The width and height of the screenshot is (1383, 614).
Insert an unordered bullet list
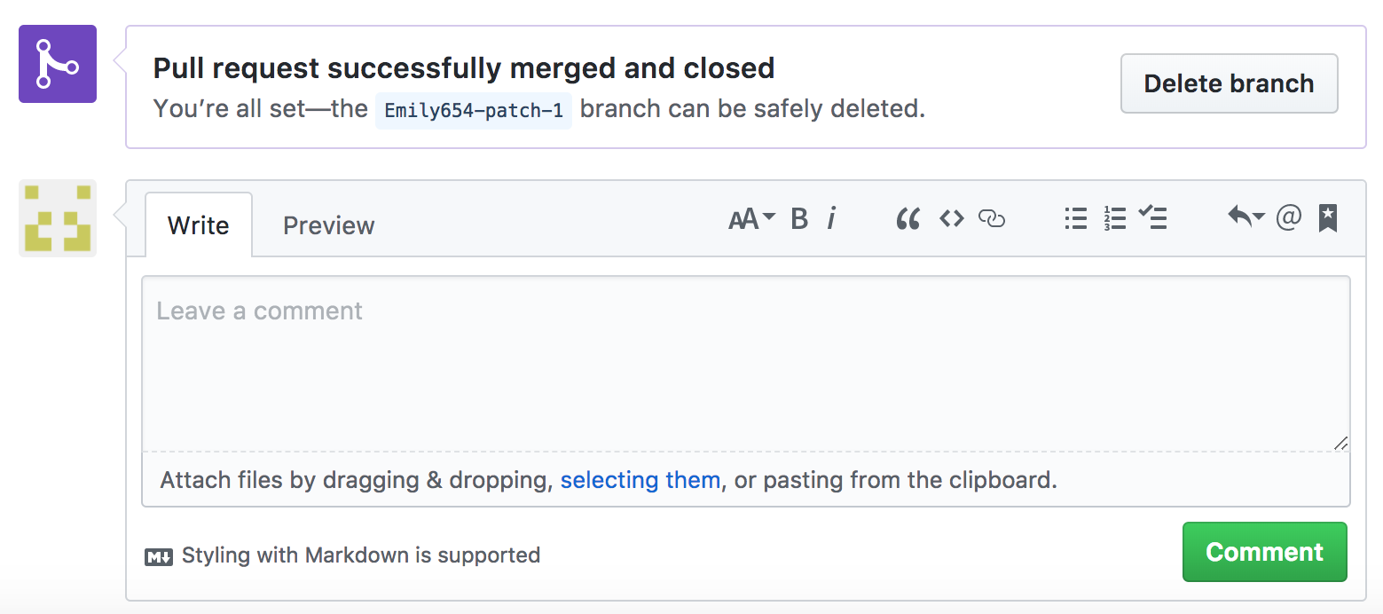1075,218
